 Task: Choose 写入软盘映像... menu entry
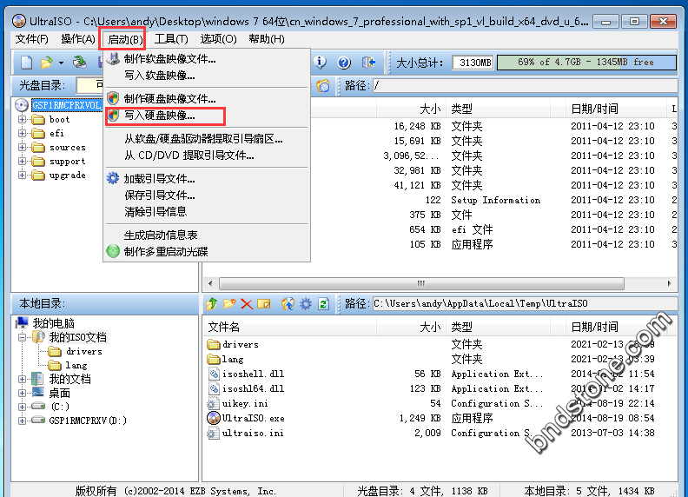pyautogui.click(x=207, y=76)
